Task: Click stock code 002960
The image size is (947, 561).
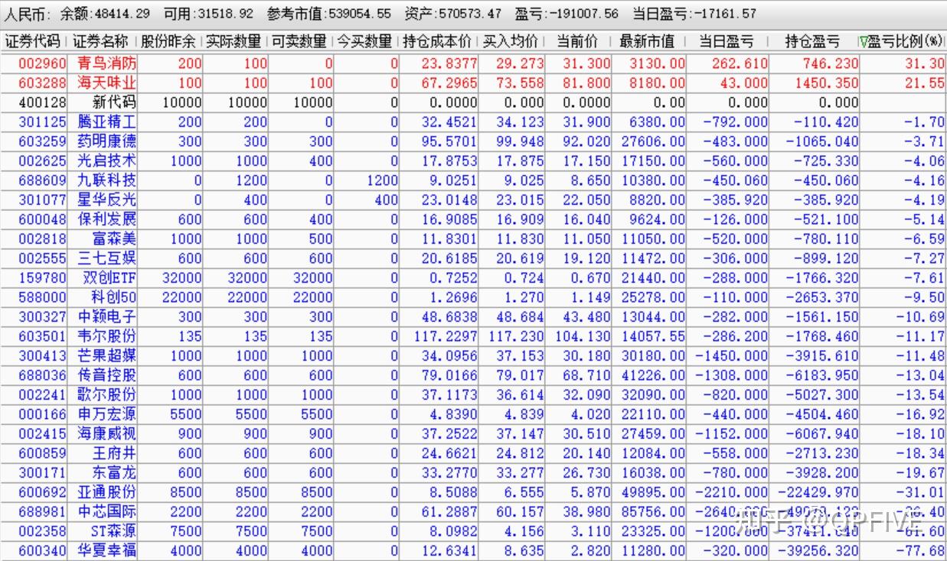Action: (x=43, y=63)
